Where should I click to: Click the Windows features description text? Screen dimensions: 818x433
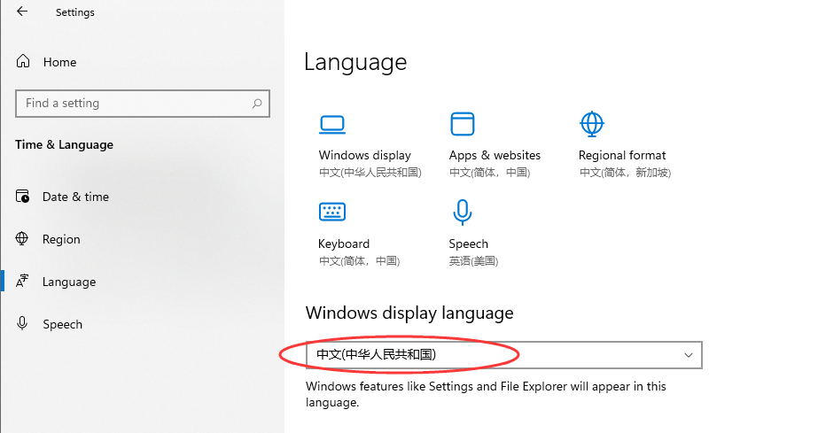click(486, 394)
